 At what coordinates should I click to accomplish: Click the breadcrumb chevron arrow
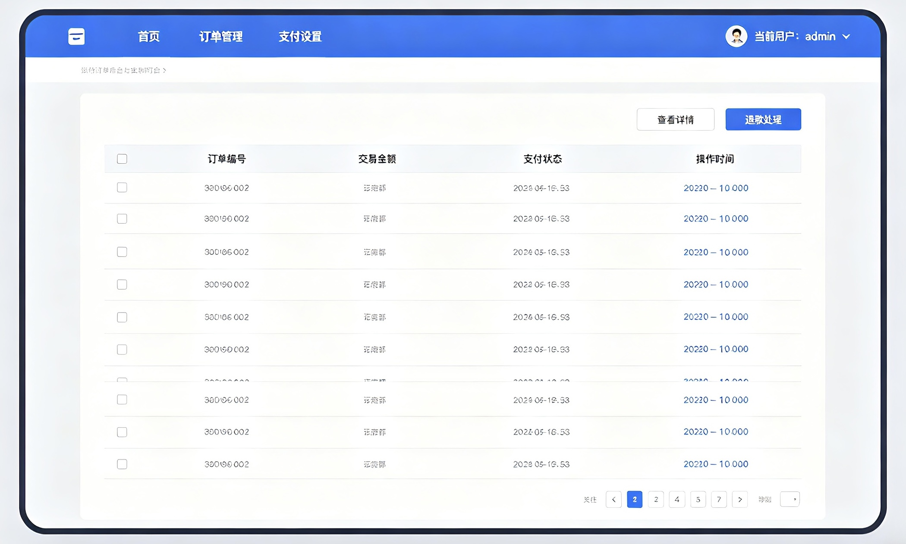(x=164, y=70)
